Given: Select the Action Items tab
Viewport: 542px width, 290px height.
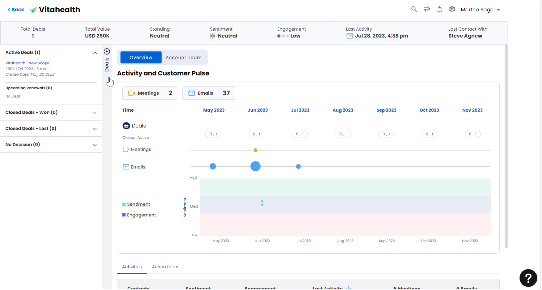Looking at the screenshot, I should (165, 267).
